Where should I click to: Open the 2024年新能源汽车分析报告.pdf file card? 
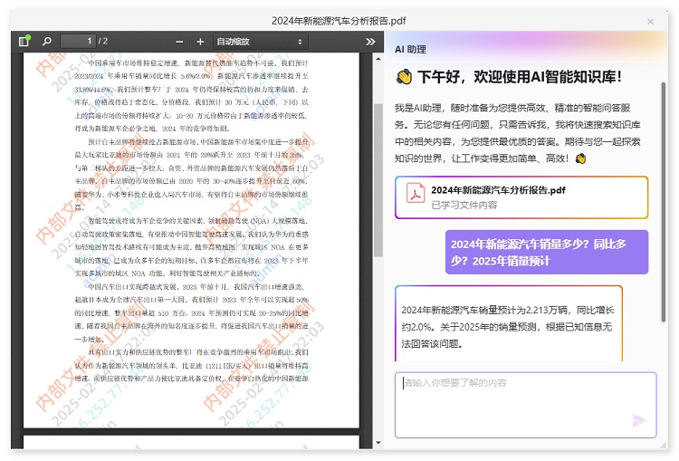point(521,197)
